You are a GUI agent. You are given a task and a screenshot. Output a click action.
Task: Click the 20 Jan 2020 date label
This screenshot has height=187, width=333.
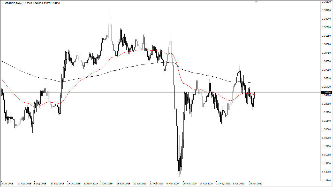140,184
